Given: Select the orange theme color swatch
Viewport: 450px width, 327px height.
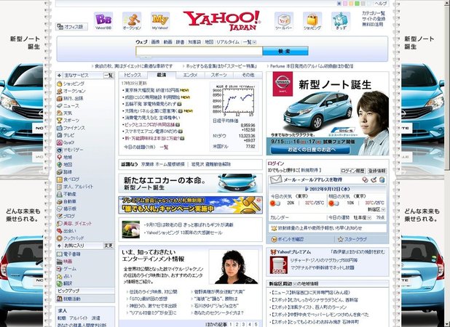Looking at the screenshot, I should click(351, 4).
